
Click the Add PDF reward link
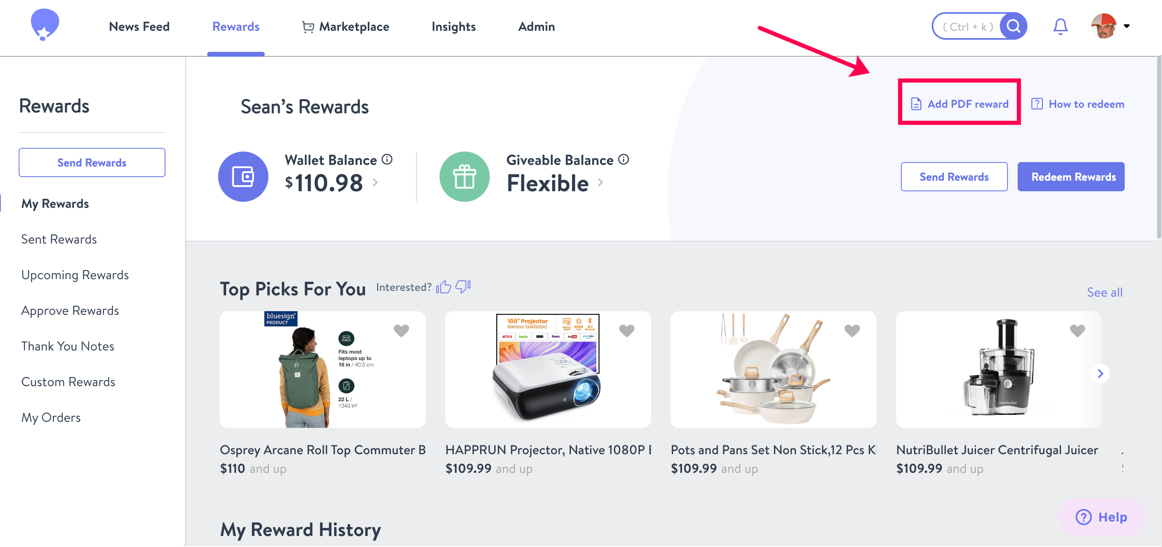959,104
